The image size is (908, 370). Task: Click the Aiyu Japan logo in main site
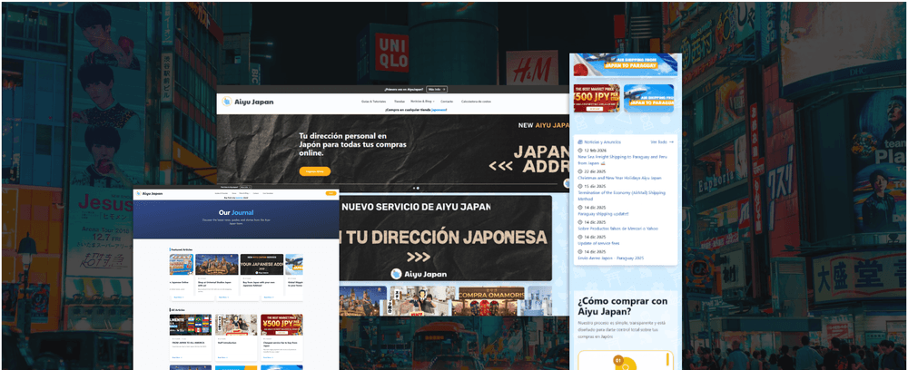point(248,102)
